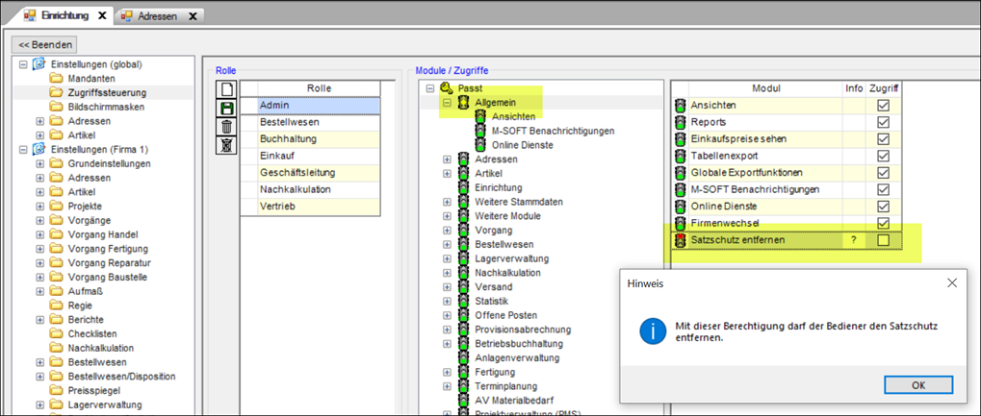
Task: Click traffic light icon of Firmenwechsel row
Action: tap(680, 223)
